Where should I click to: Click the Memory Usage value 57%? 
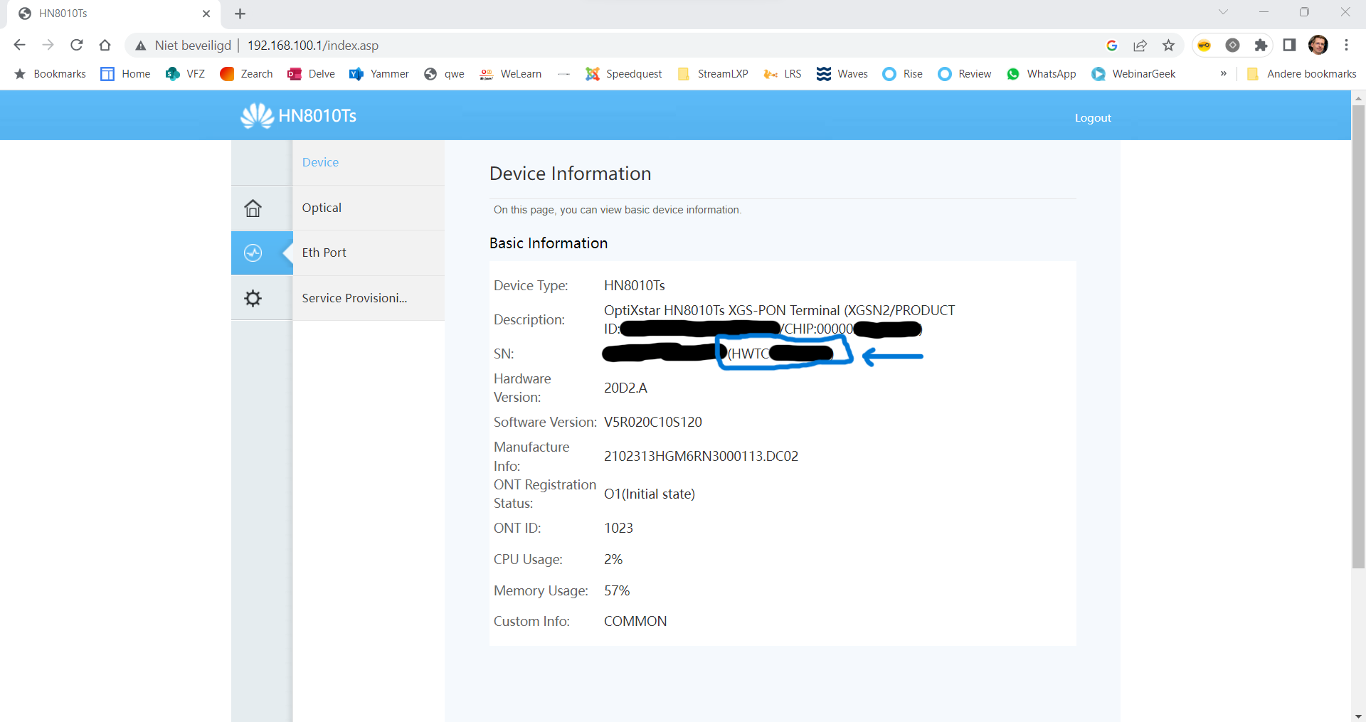[x=617, y=590]
